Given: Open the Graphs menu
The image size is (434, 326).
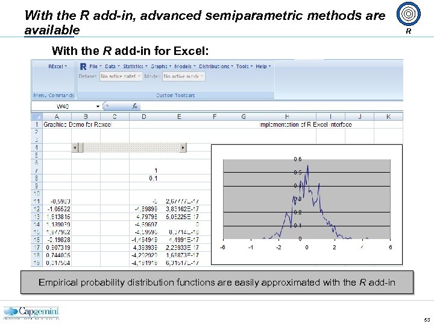Looking at the screenshot, I should coord(161,66).
